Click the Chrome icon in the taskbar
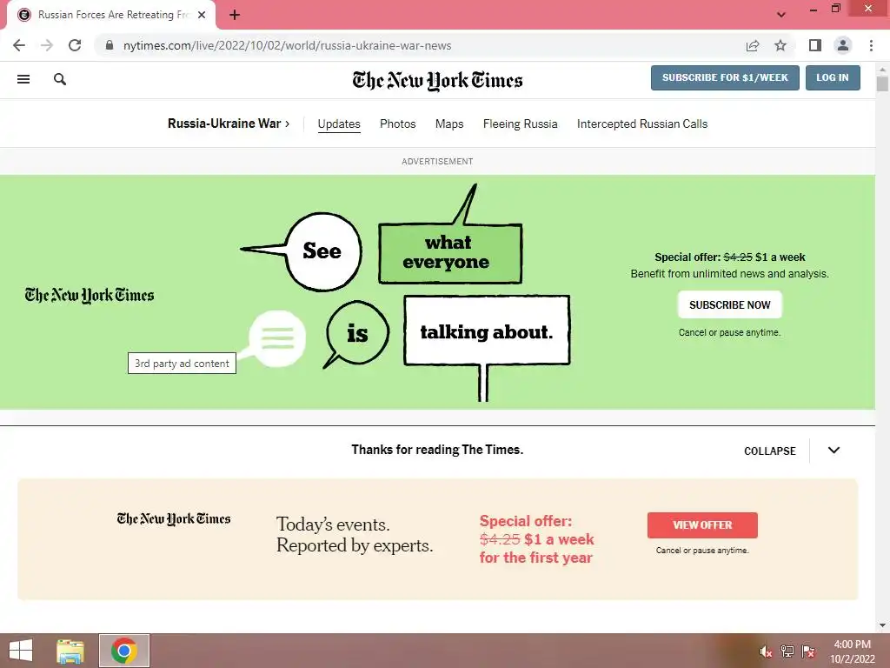Screen dimensions: 890x668 (x=124, y=651)
